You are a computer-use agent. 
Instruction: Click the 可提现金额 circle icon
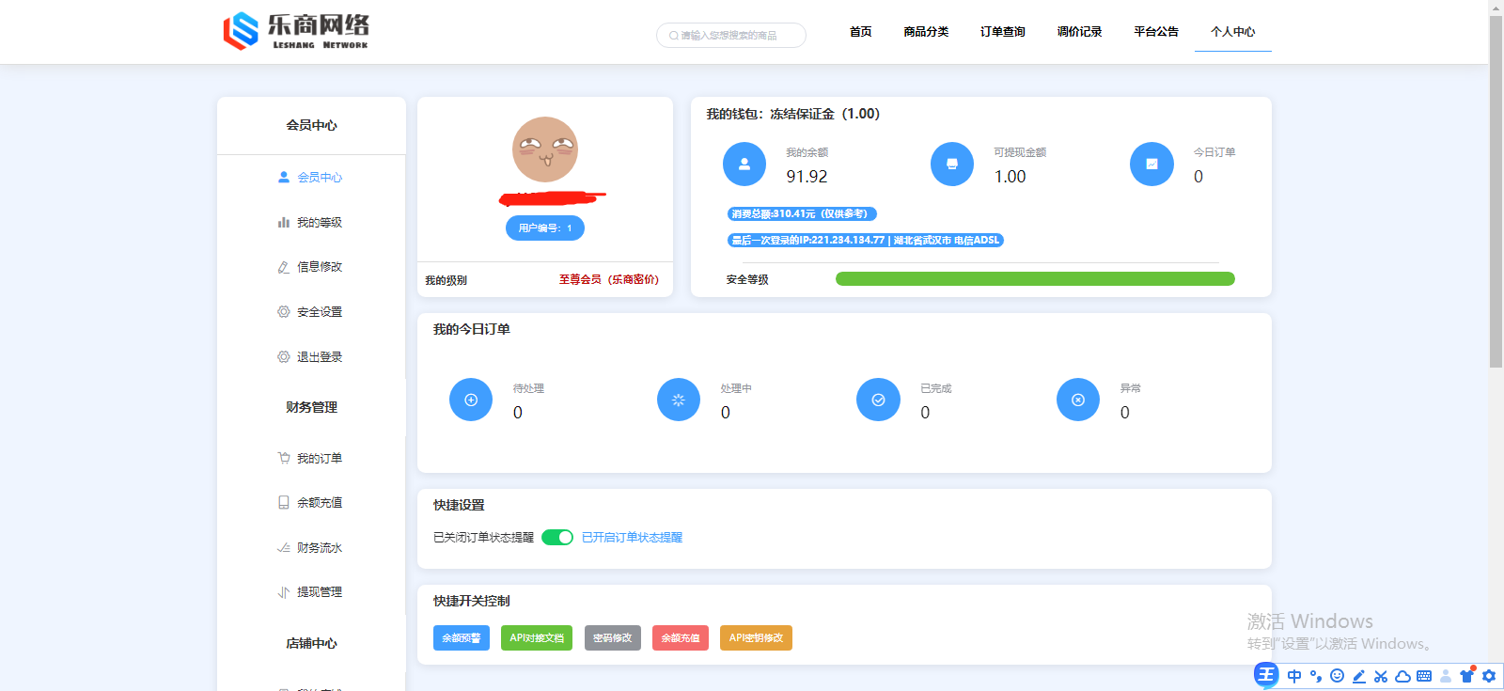951,165
